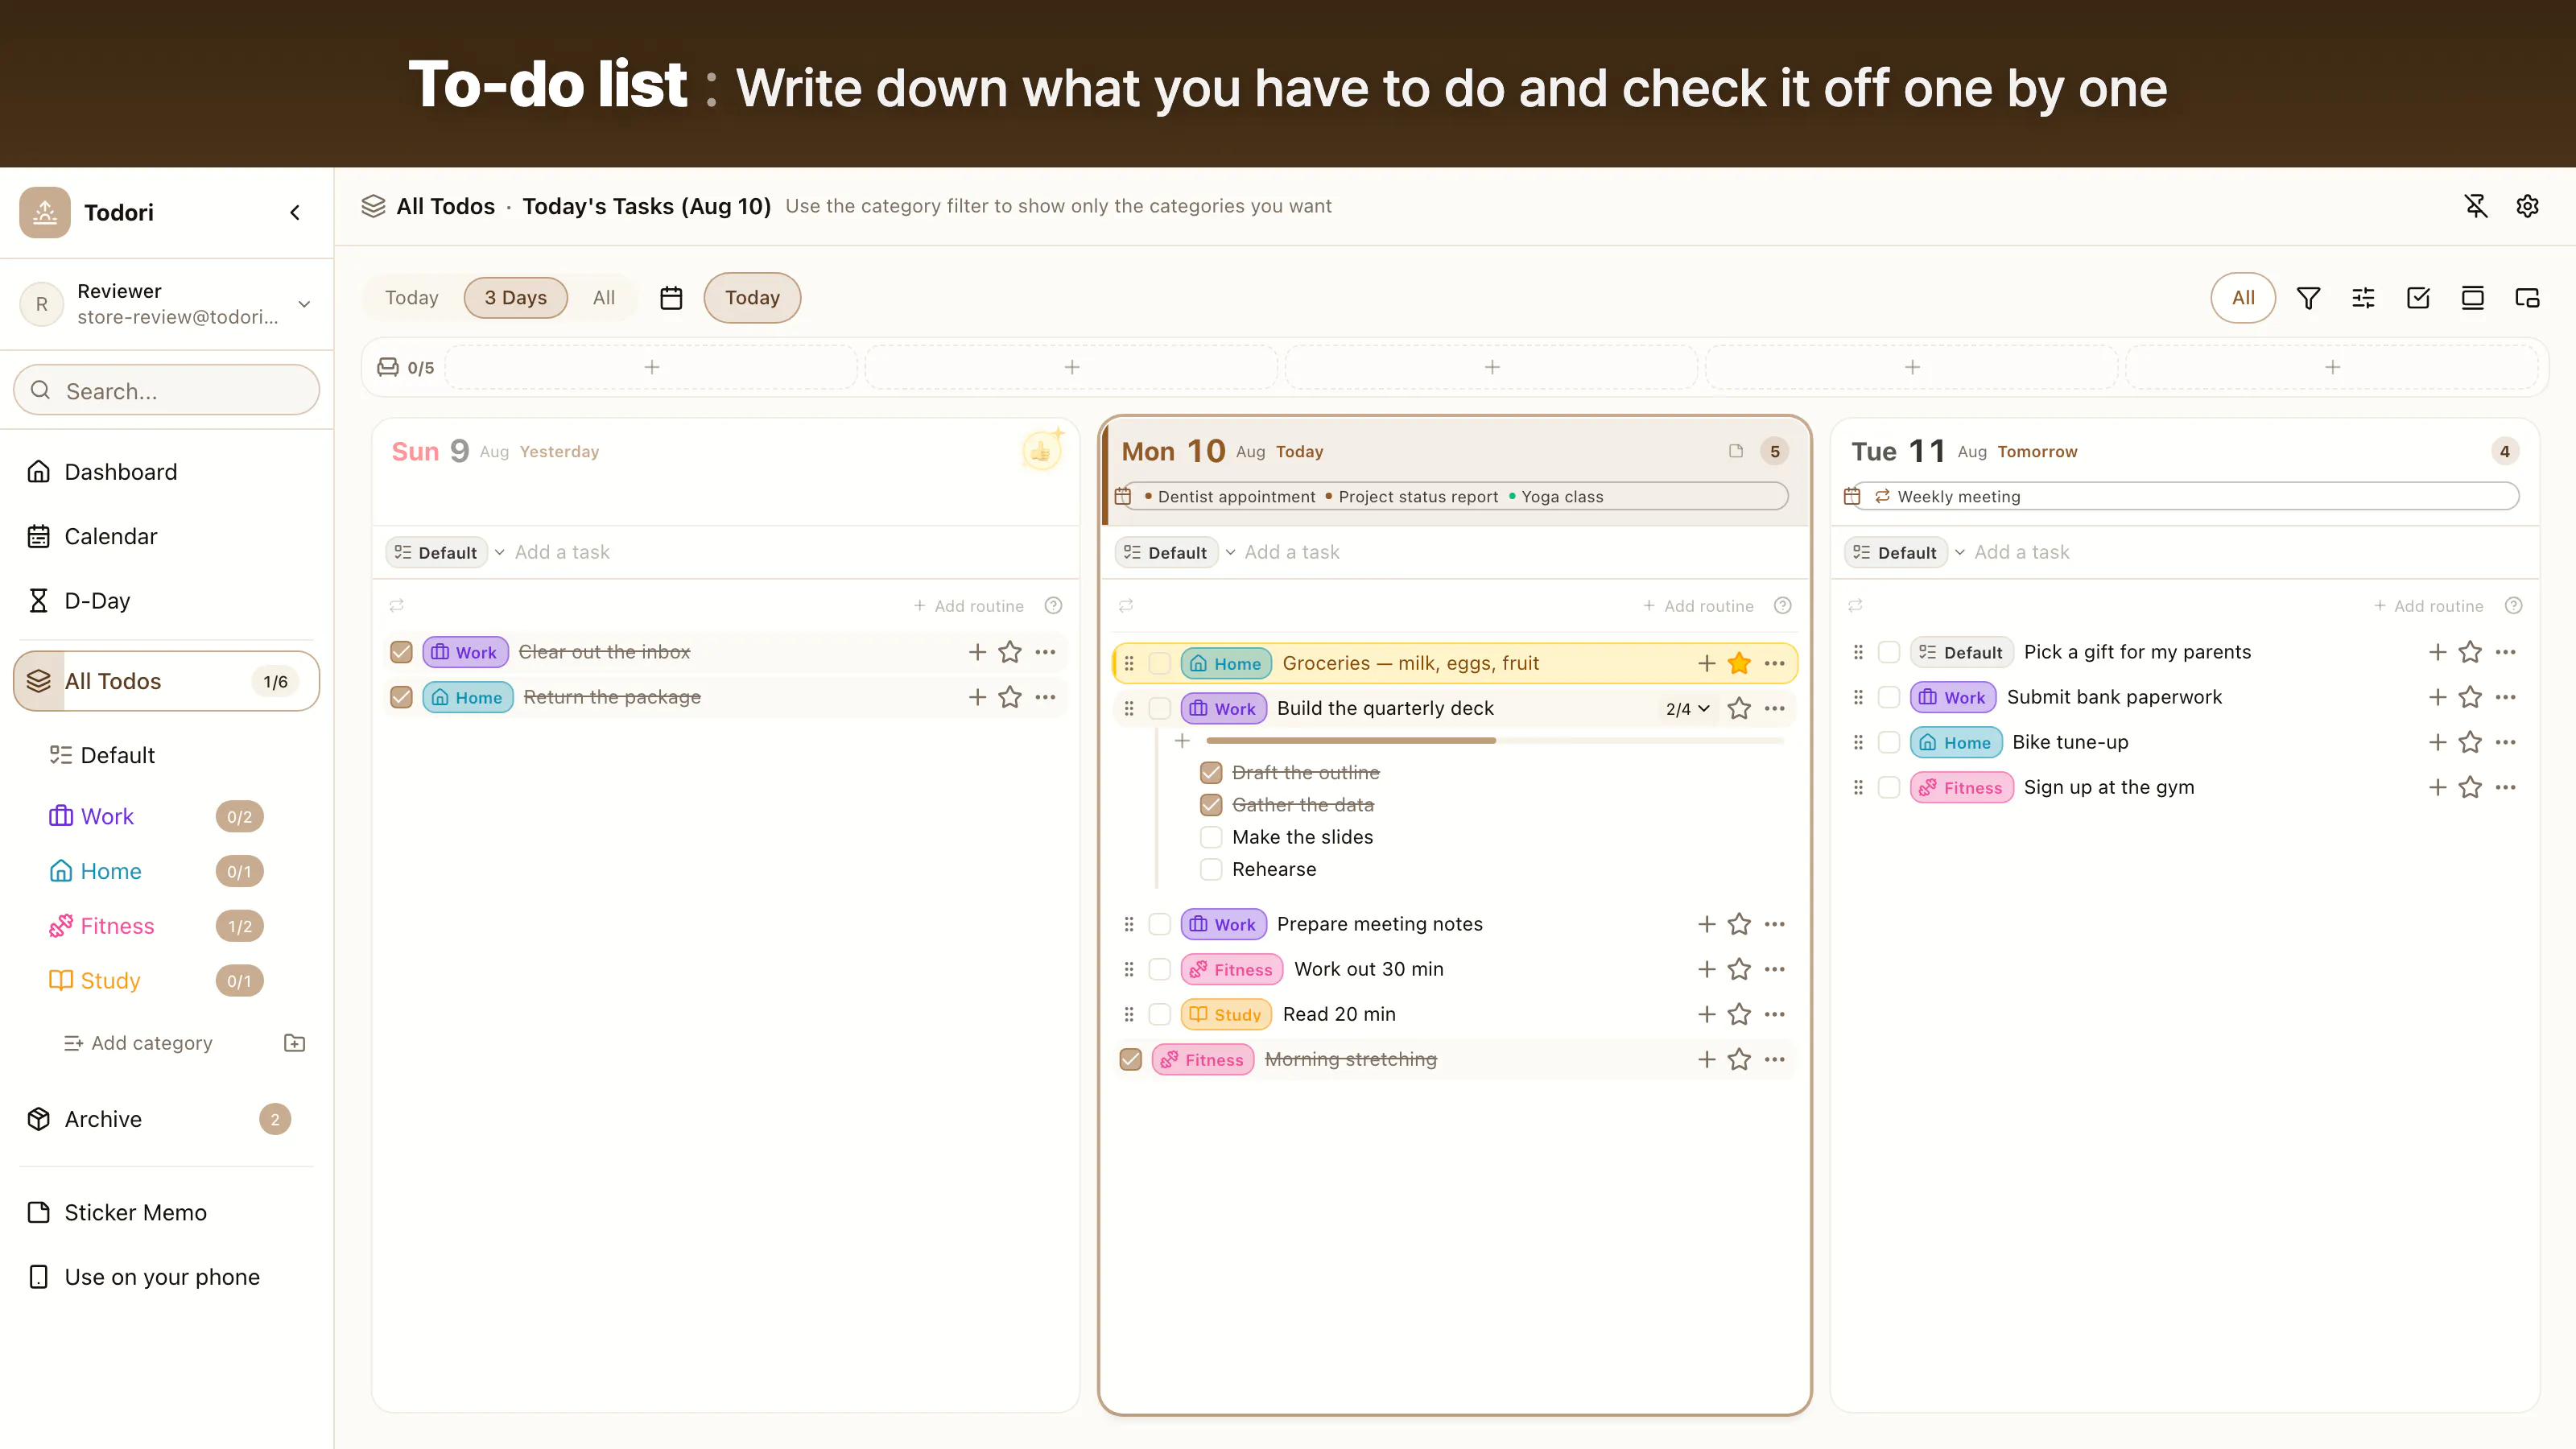This screenshot has width=2576, height=1449.
Task: Click Add routine in the Tuesday column
Action: click(x=2428, y=606)
